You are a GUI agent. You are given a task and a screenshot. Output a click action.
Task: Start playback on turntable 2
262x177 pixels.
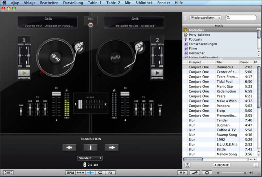[x=157, y=73]
